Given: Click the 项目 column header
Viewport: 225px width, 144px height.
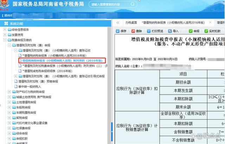Looking at the screenshot, I should click(x=183, y=74).
